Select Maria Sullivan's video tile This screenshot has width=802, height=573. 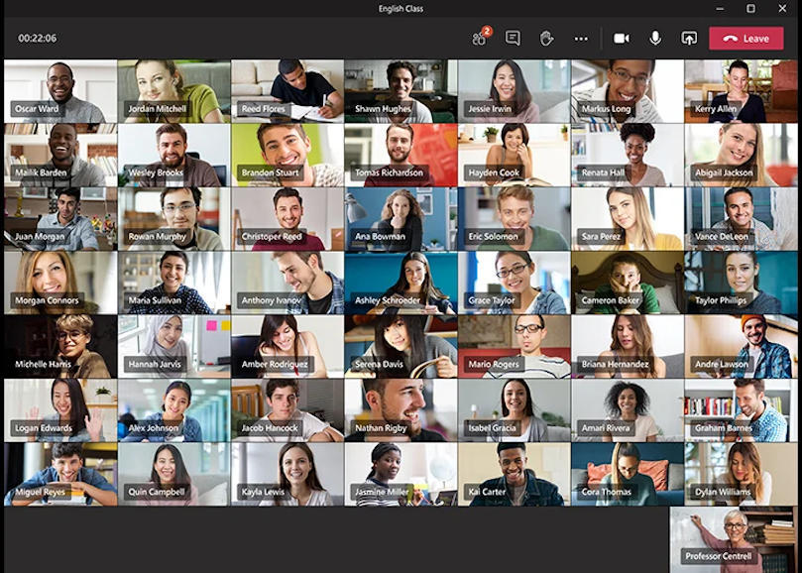click(173, 283)
